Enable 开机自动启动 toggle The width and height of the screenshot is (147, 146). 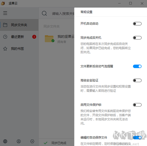[137, 24]
